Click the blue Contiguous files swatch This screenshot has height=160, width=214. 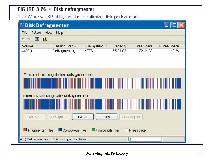click(x=60, y=130)
